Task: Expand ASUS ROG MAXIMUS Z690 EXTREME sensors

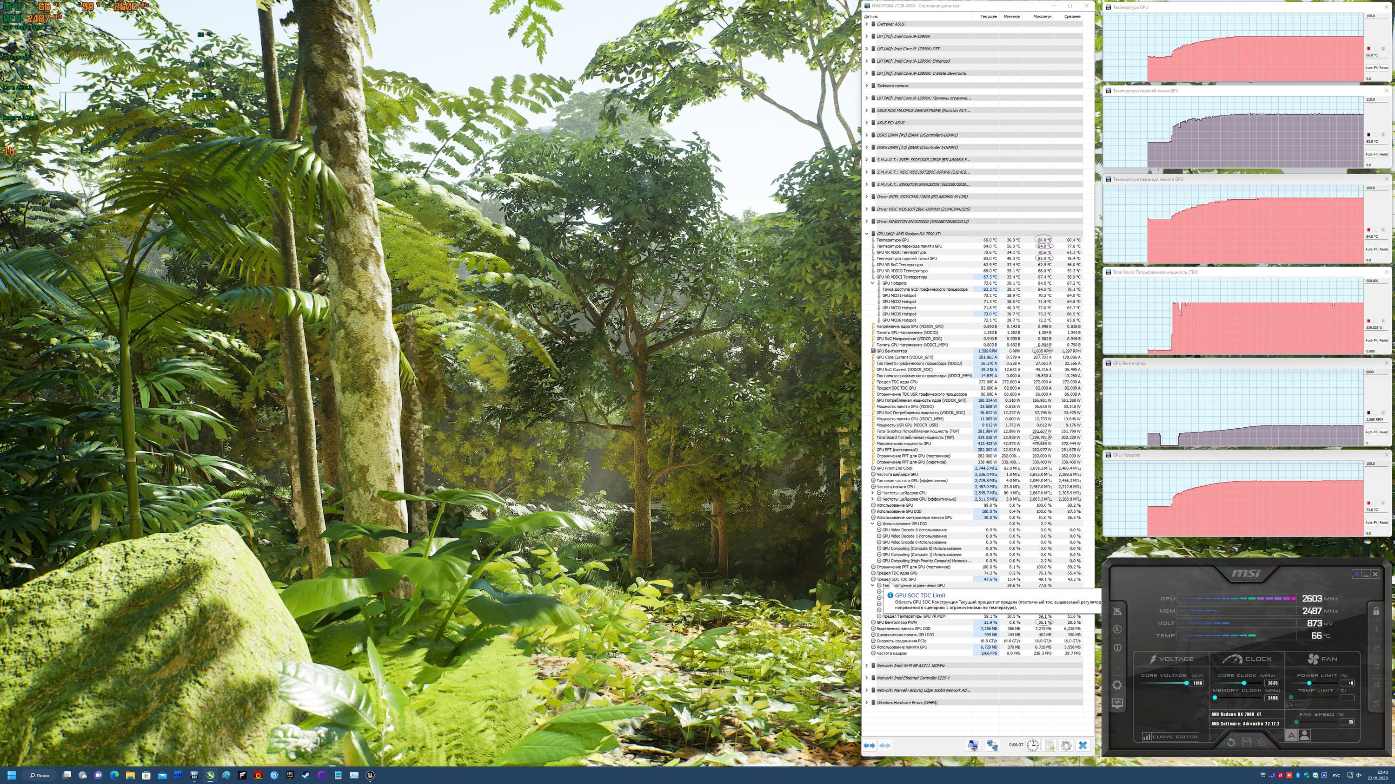Action: tap(866, 111)
